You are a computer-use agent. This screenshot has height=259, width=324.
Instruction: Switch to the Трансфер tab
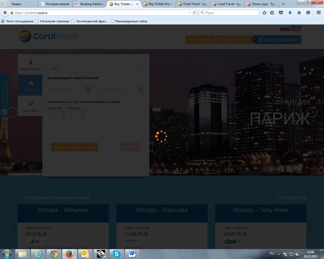(x=30, y=106)
